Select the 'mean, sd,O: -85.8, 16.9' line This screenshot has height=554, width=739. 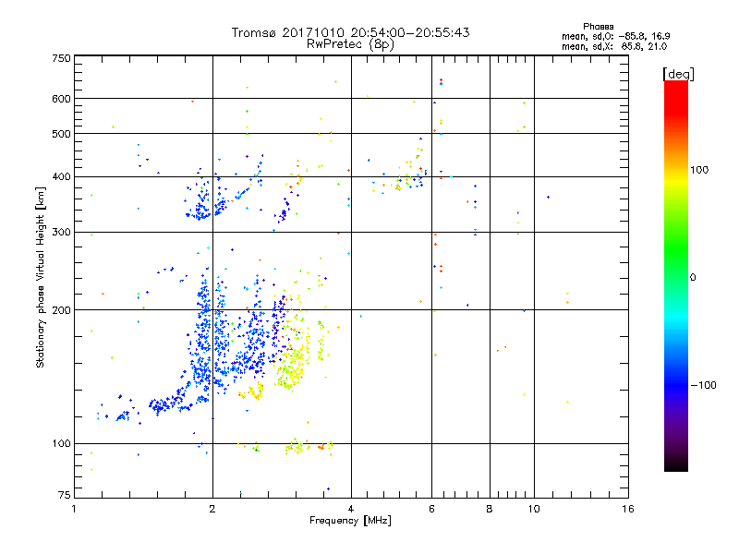coord(615,37)
